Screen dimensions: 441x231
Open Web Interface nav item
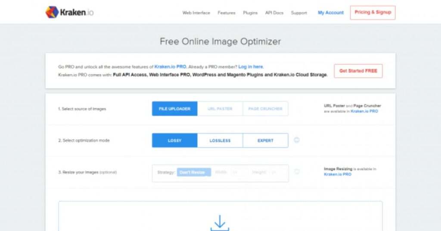pyautogui.click(x=196, y=12)
